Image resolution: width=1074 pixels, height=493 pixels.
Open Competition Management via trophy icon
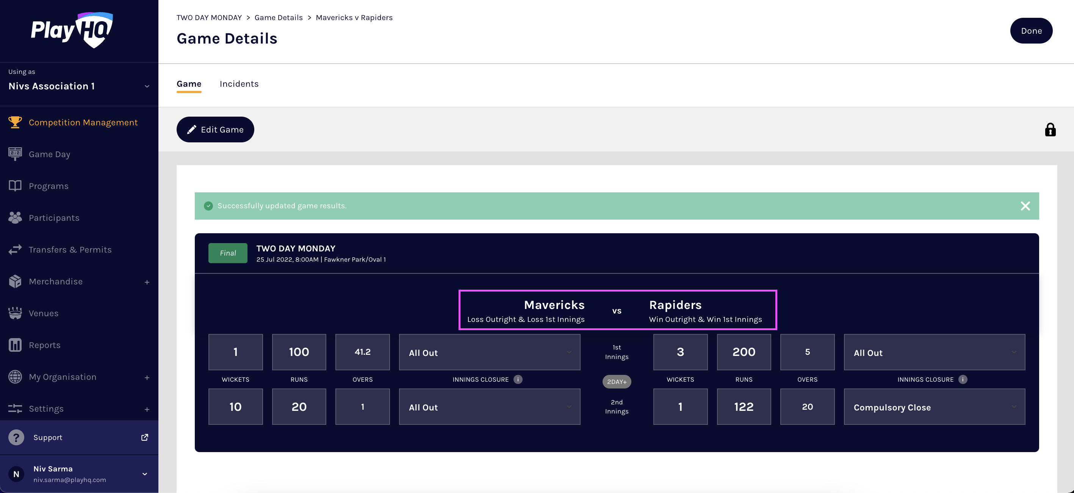[x=15, y=122]
